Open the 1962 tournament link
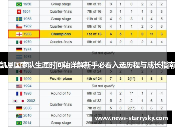 (x=27, y=26)
